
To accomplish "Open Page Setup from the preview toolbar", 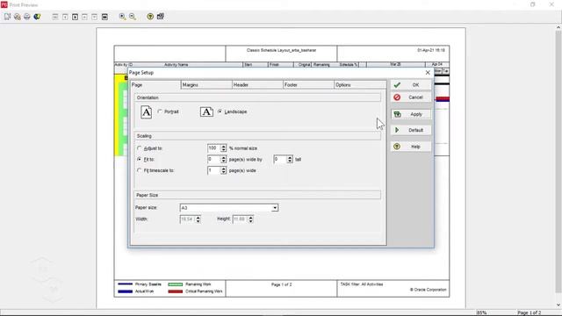I will [x=7, y=17].
